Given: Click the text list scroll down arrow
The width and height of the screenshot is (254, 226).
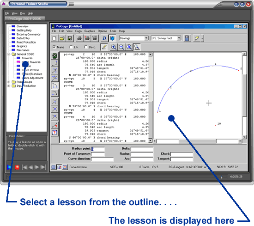Looking at the screenshot, I should point(151,140).
